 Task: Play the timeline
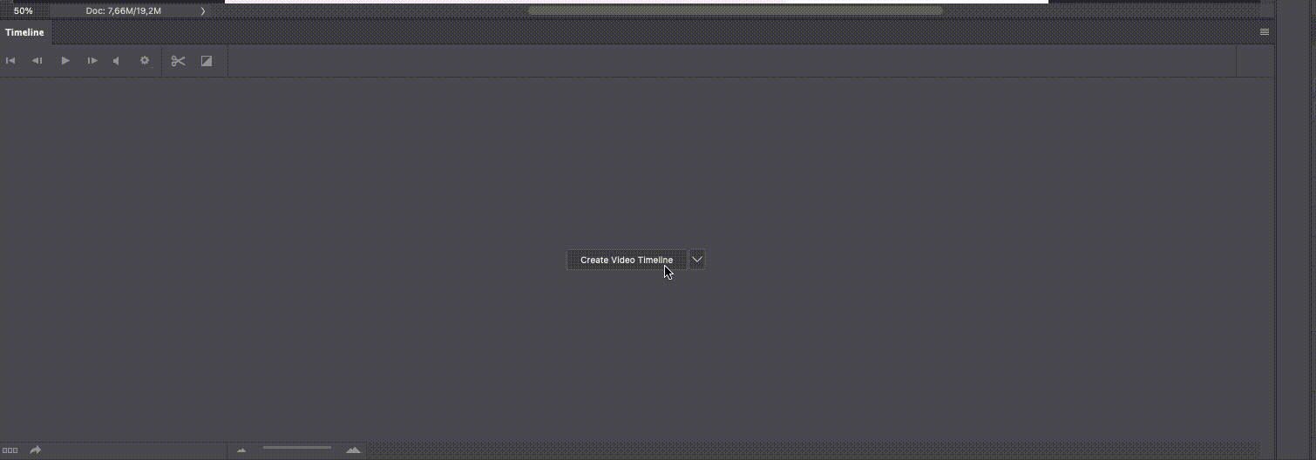[x=65, y=61]
